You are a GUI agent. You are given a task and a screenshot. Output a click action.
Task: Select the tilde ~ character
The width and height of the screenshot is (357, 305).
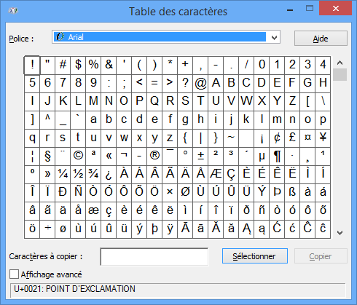point(231,138)
